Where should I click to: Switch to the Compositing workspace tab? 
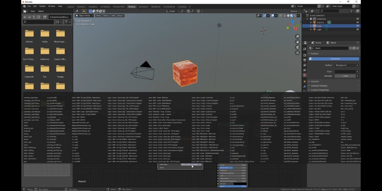169,7
